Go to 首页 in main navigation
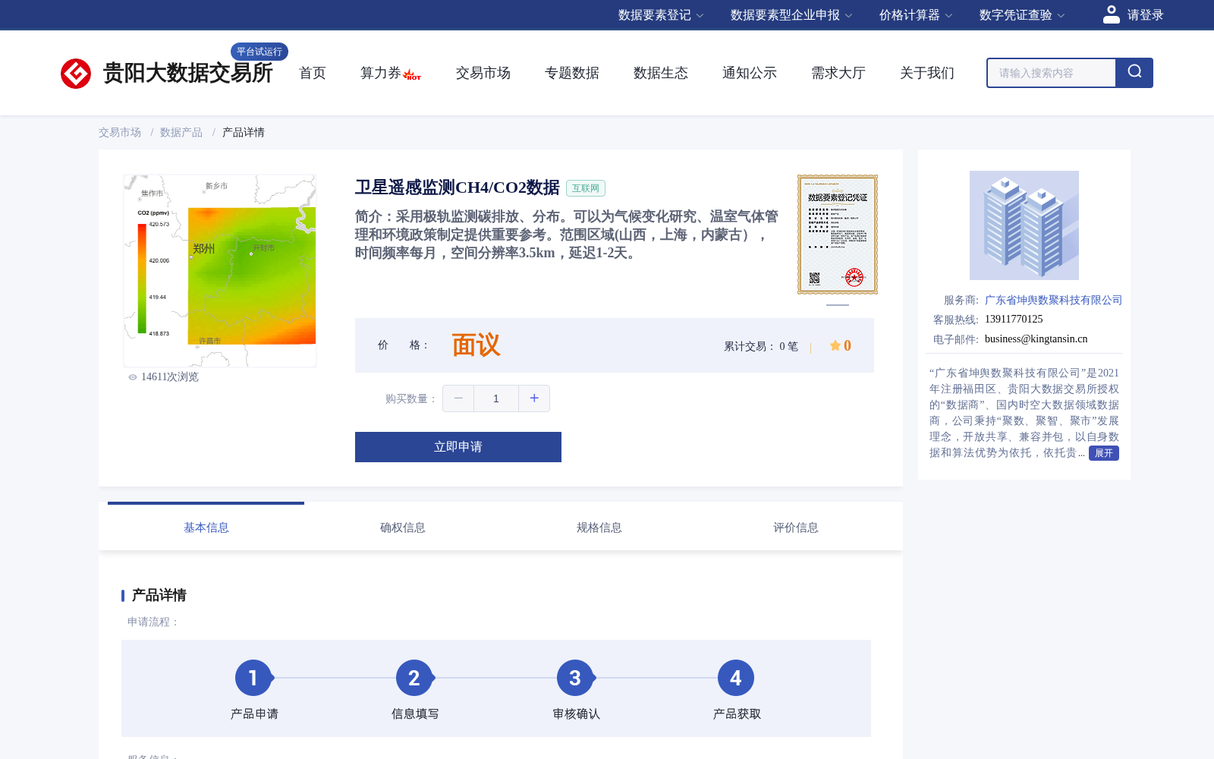1214x759 pixels. pos(313,73)
